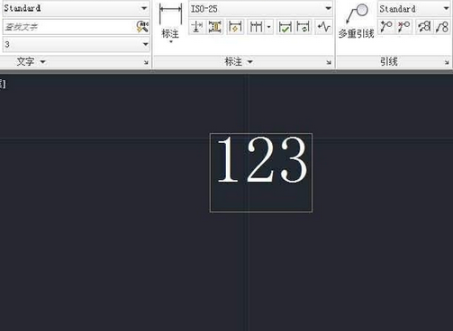
Task: Click the find text magnifier icon
Action: (x=142, y=27)
